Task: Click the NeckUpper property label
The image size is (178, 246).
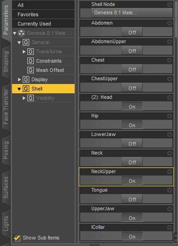Action: 103,171
